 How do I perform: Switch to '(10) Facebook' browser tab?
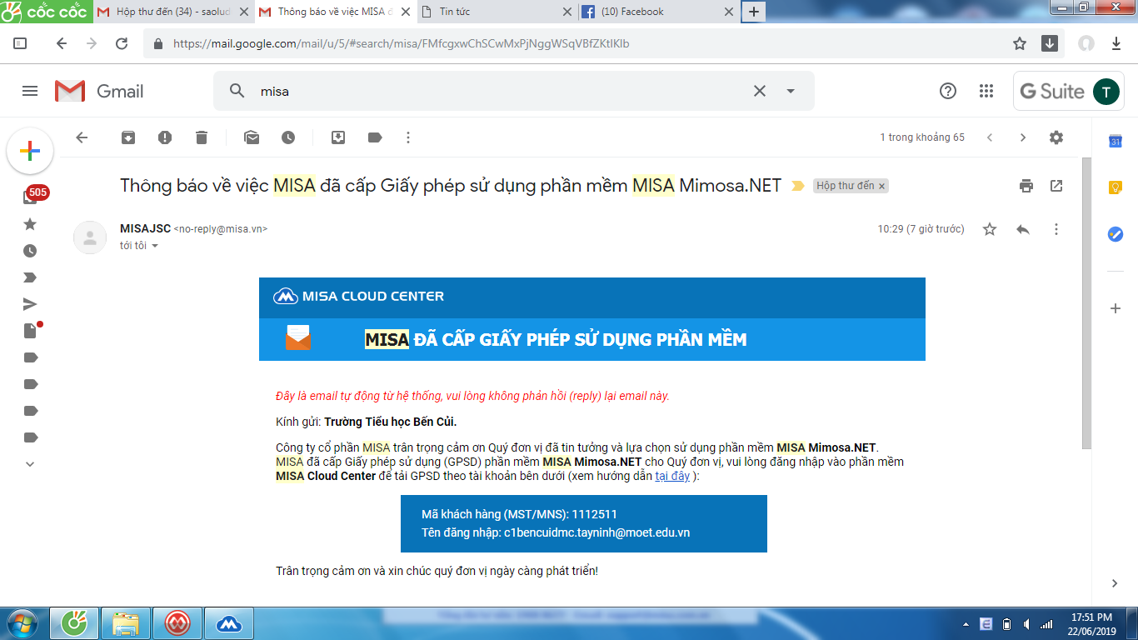pyautogui.click(x=656, y=12)
